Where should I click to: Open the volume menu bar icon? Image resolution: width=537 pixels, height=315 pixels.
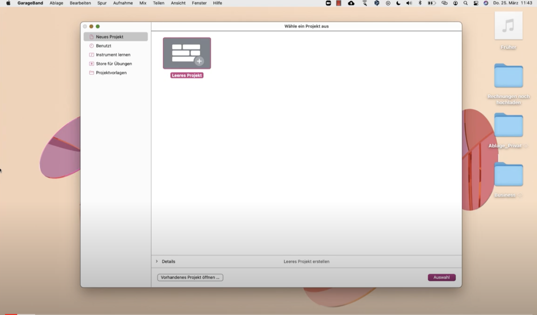click(409, 3)
